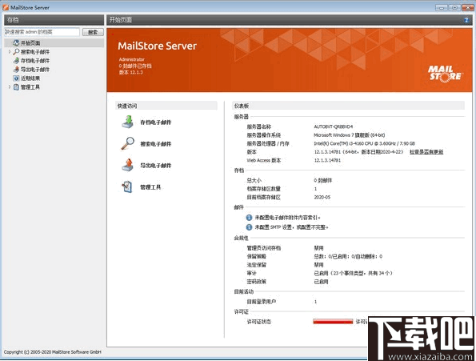Click the clipboard icon beside 管理工具 in the sidebar

[16, 87]
